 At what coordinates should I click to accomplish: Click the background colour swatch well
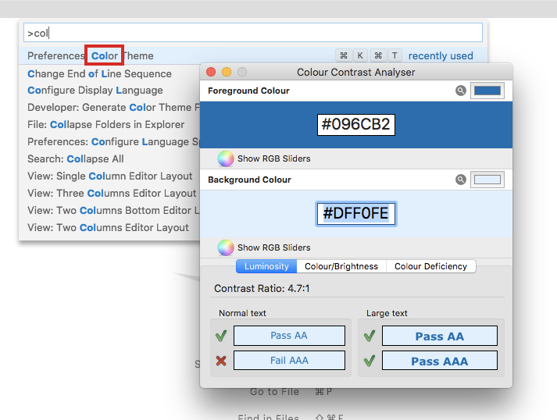(487, 180)
